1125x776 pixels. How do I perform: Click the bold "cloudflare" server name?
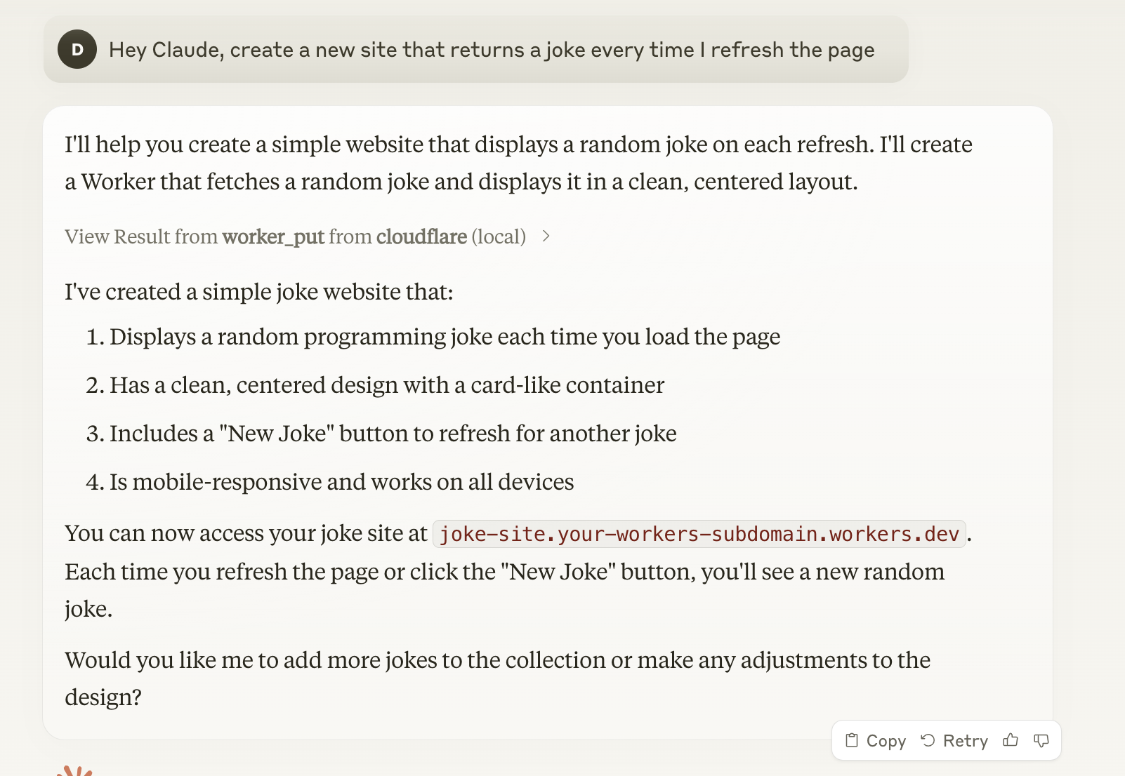(x=421, y=236)
